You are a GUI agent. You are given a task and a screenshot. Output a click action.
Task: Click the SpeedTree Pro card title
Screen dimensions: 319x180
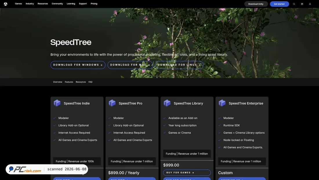pyautogui.click(x=130, y=103)
